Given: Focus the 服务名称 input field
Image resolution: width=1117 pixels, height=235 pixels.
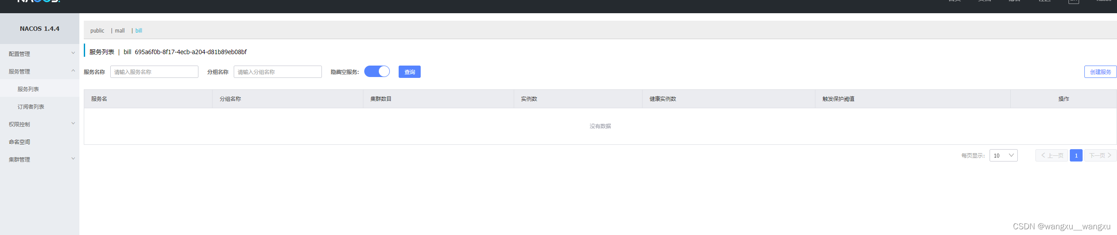Looking at the screenshot, I should coord(154,72).
